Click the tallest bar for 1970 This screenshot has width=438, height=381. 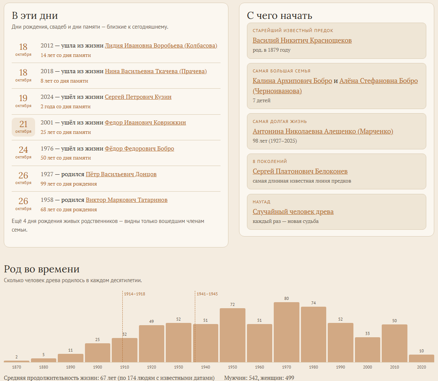coord(286,332)
